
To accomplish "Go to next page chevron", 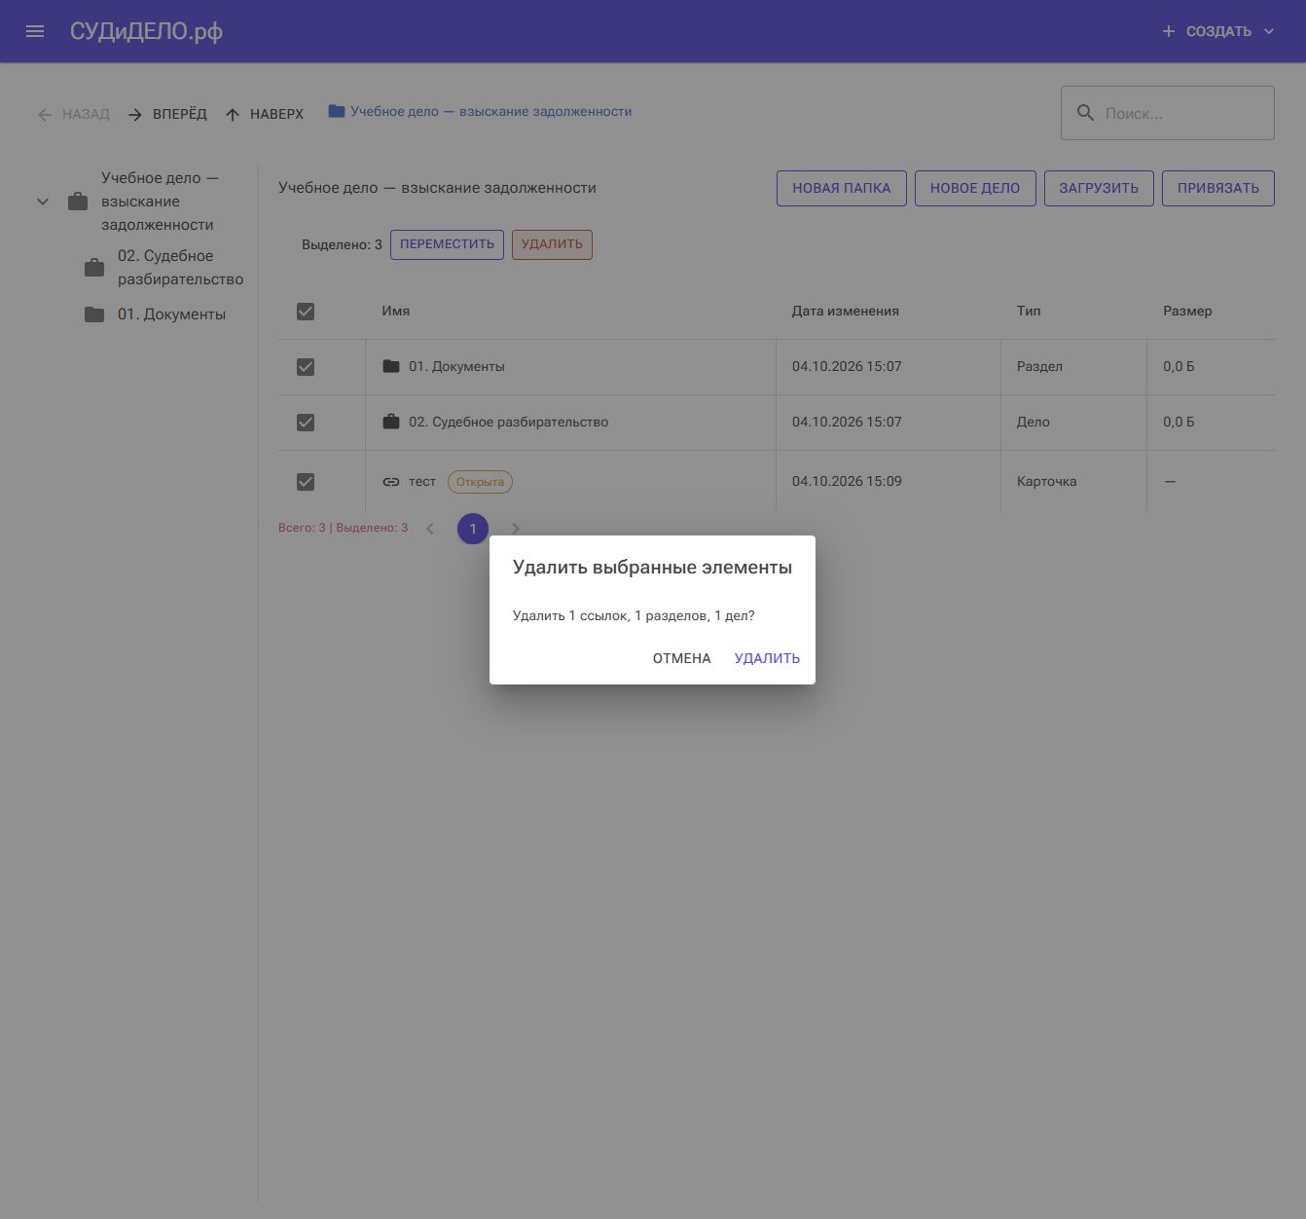I will coord(516,529).
